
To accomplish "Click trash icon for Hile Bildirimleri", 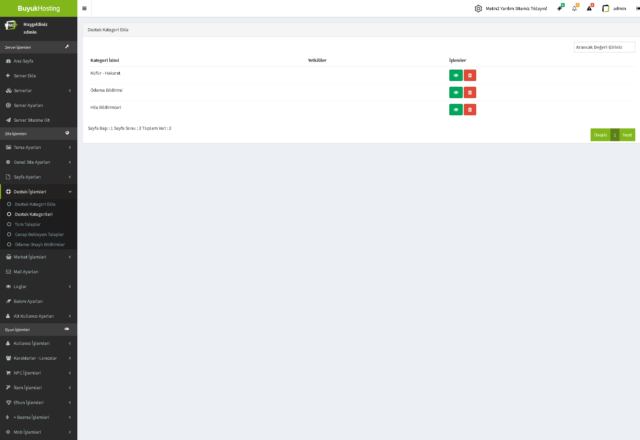I will tap(470, 110).
